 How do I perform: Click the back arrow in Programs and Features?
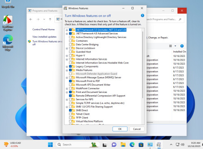point(31,19)
